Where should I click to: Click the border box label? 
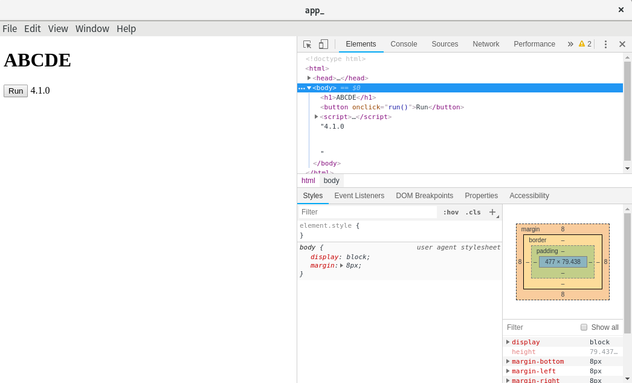(x=537, y=240)
